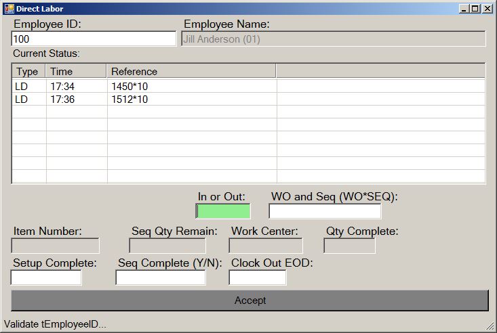Select the green In or Out field
This screenshot has height=333, width=497.
(x=223, y=211)
